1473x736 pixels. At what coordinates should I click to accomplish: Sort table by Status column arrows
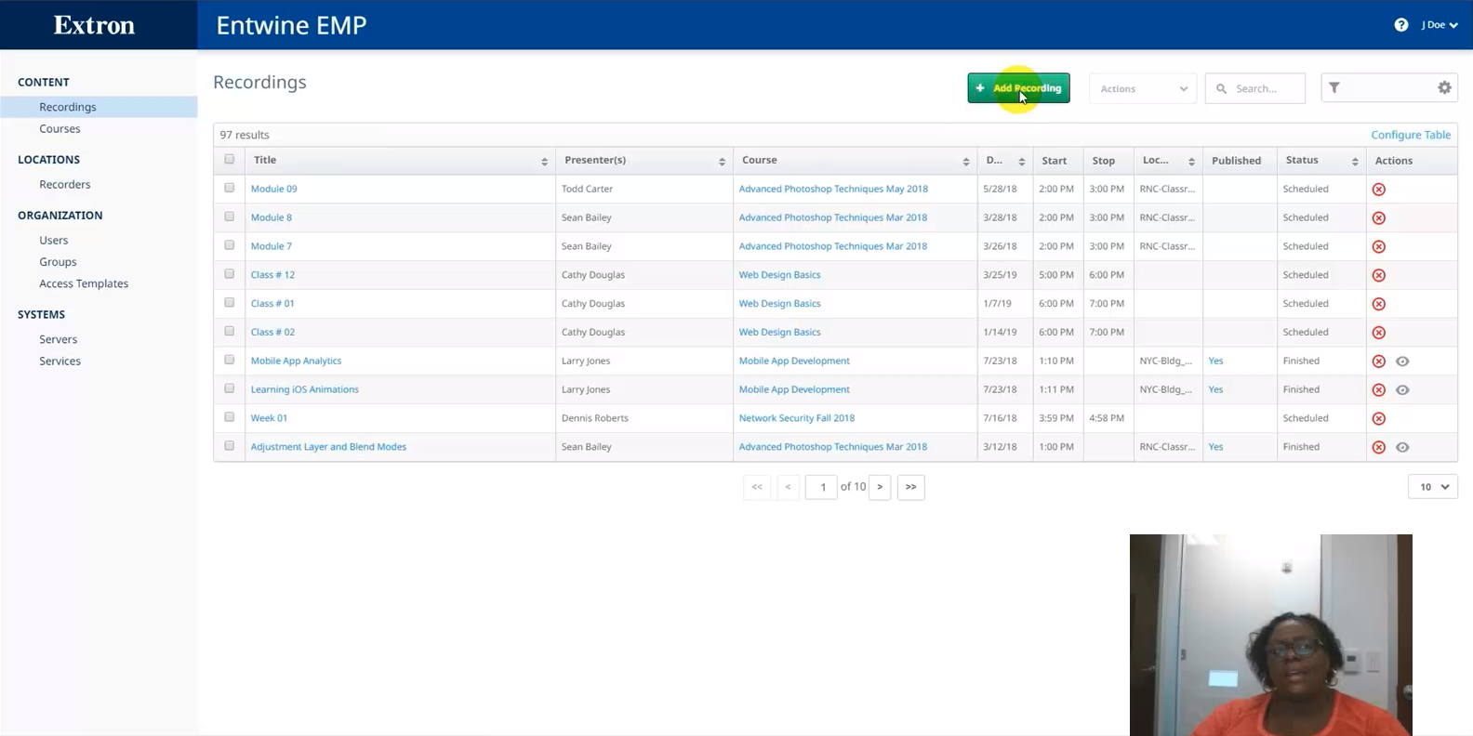click(x=1355, y=162)
